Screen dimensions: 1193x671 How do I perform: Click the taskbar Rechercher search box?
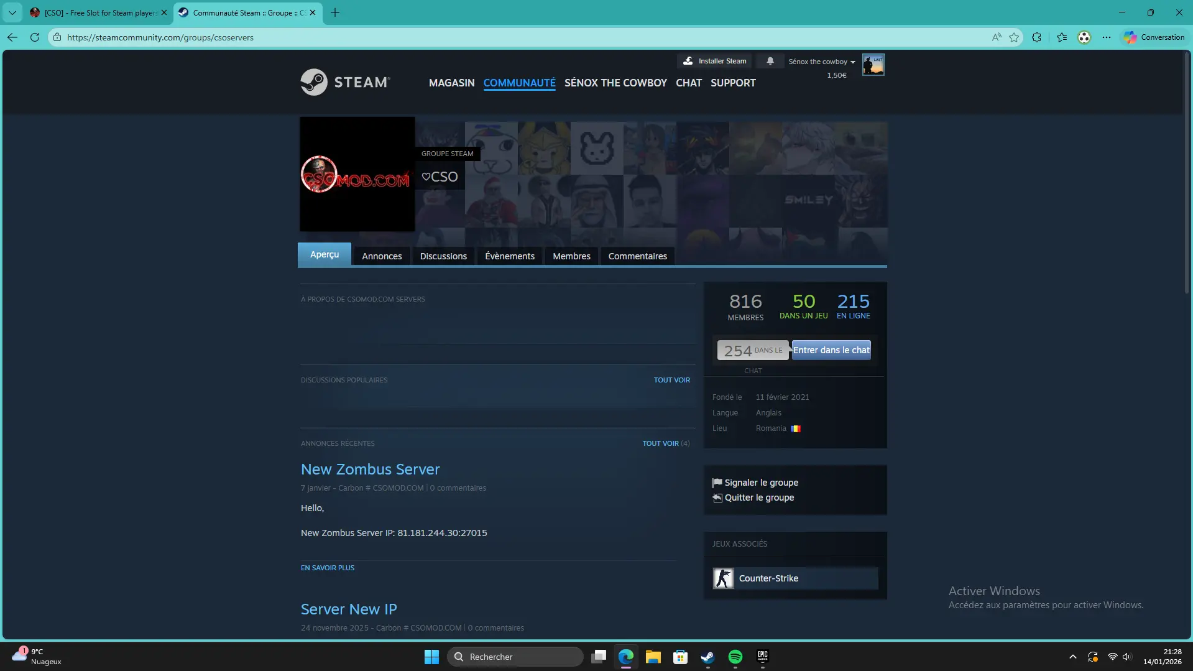point(515,657)
